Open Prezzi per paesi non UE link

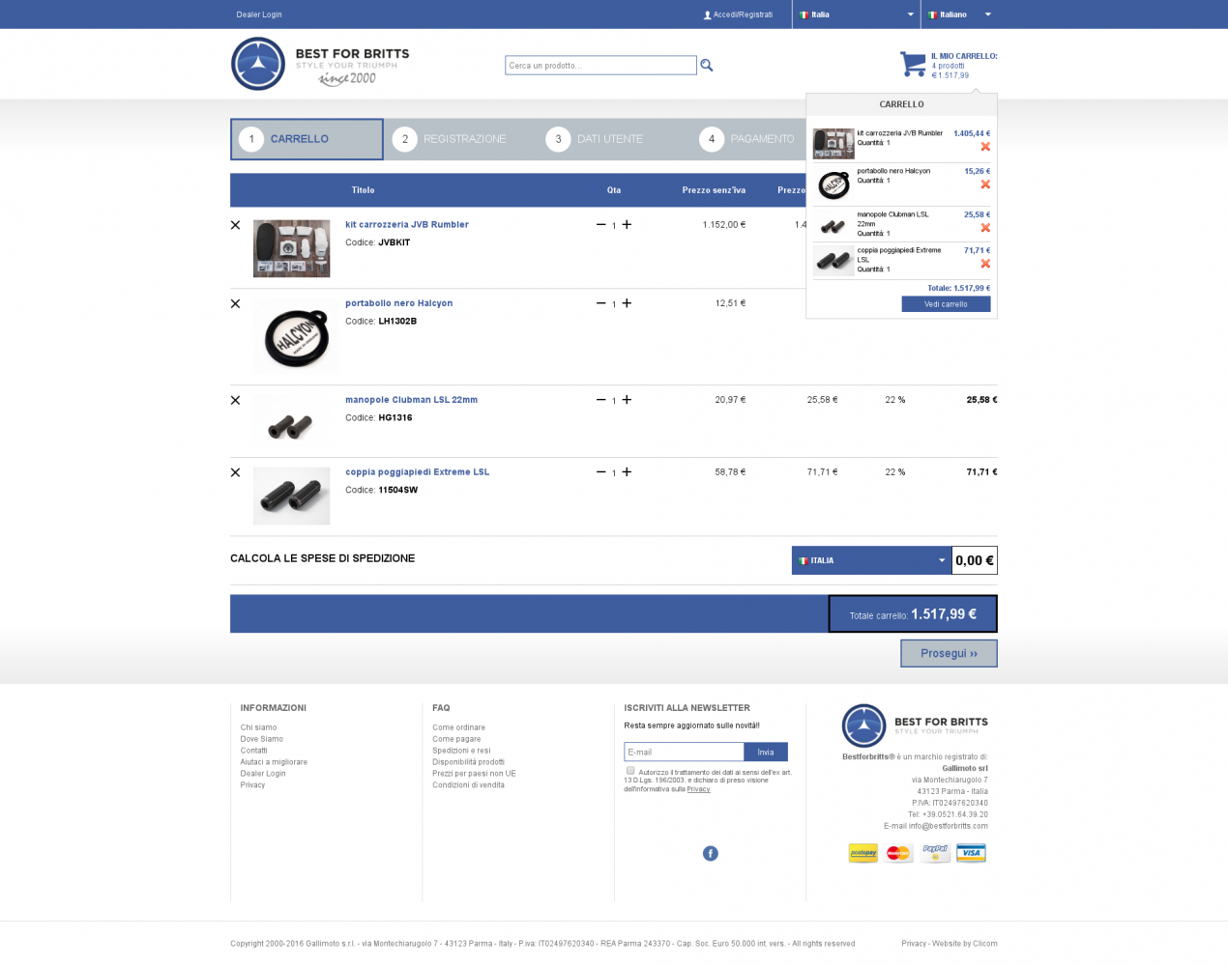point(474,774)
